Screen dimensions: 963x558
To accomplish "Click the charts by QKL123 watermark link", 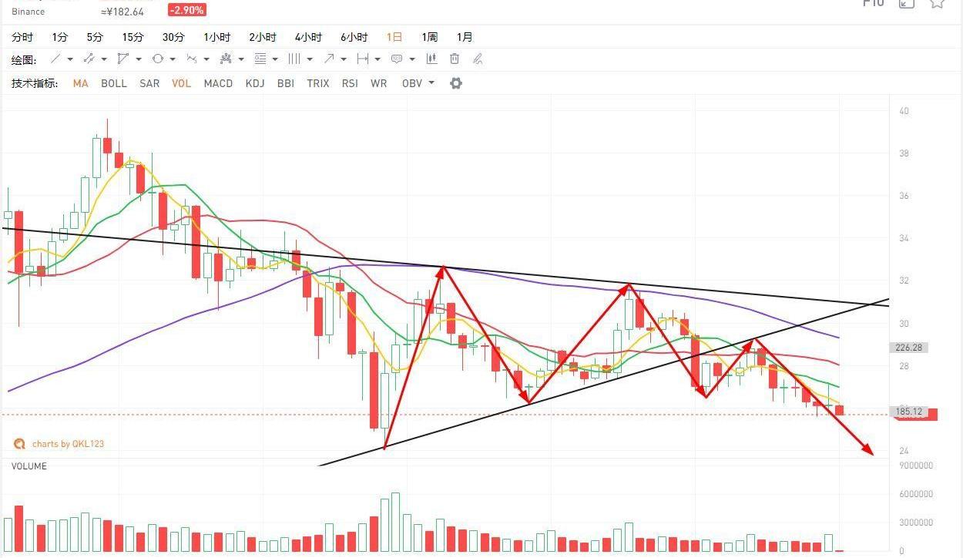I will point(60,444).
